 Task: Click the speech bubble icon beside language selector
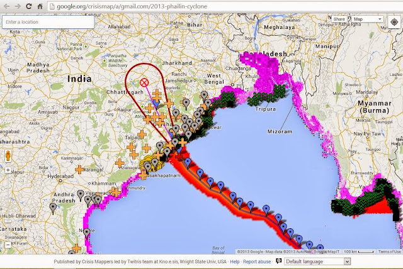pyautogui.click(x=278, y=261)
